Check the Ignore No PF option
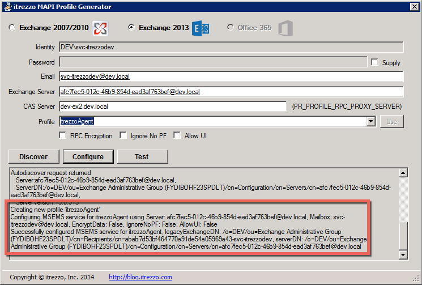The image size is (422, 285). tap(123, 135)
